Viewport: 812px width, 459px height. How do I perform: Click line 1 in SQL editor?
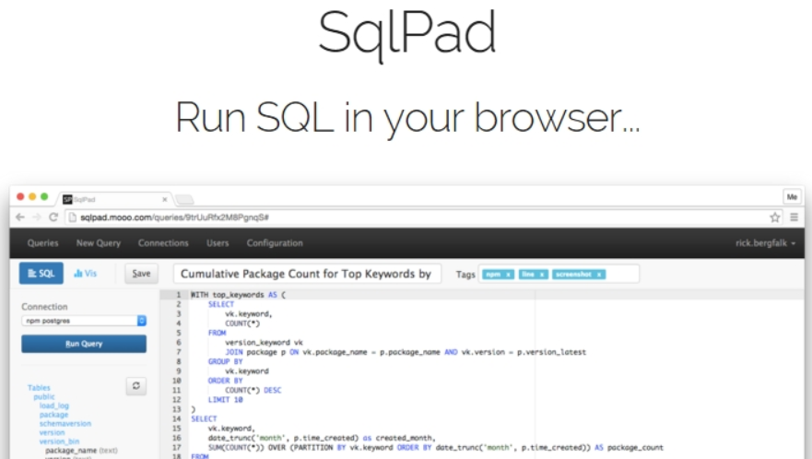click(x=238, y=295)
